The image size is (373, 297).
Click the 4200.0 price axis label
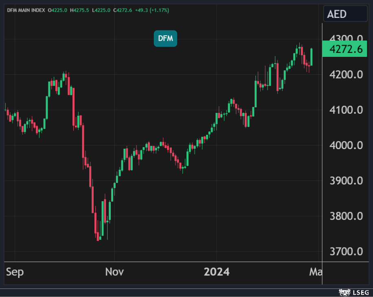(x=347, y=75)
